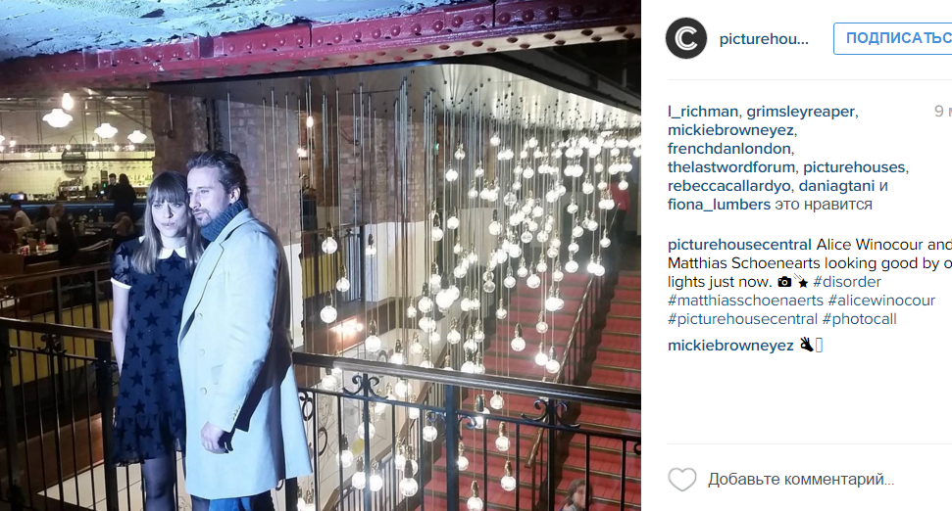Go to daniagtani's profile
The height and width of the screenshot is (511, 952).
836,186
